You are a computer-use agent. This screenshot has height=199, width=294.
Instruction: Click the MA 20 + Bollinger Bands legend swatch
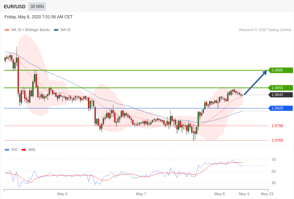pos(7,30)
